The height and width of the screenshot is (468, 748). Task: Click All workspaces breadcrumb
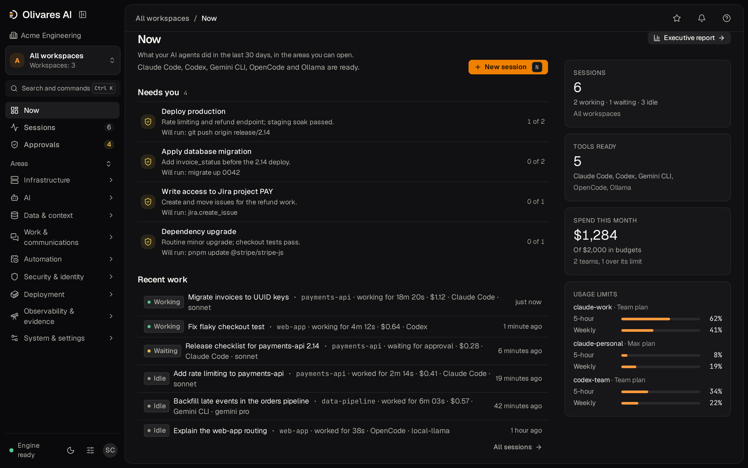pyautogui.click(x=162, y=18)
